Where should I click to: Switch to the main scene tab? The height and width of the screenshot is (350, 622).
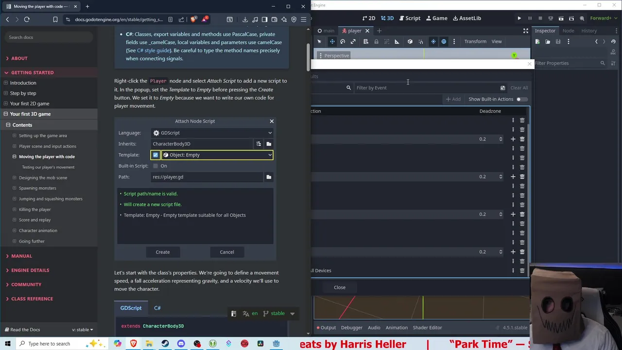pyautogui.click(x=326, y=31)
